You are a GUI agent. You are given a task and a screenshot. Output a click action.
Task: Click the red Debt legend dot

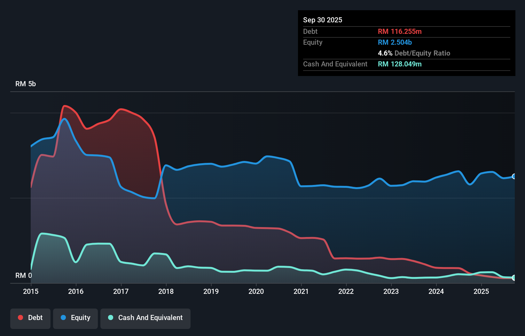click(x=20, y=317)
